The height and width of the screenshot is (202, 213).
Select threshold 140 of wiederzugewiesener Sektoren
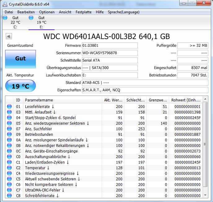(x=164, y=123)
